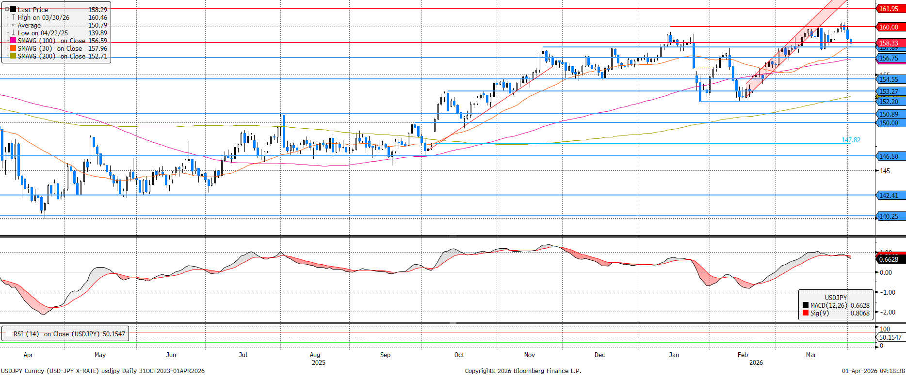The height and width of the screenshot is (375, 906).
Task: Click the 158.33 last price tag
Action: pos(890,43)
